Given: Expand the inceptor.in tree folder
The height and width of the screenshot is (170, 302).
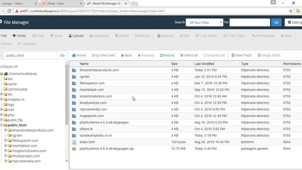Looking at the screenshot, I should click(x=1, y=99).
